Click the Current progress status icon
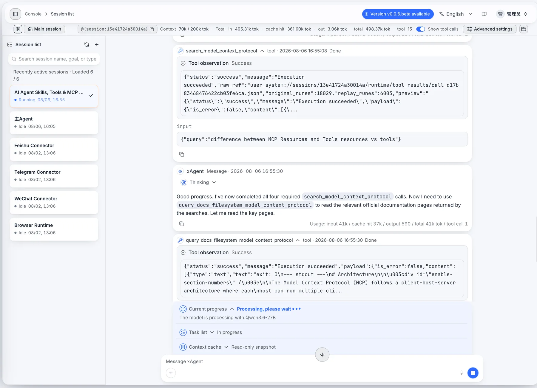 tap(183, 309)
